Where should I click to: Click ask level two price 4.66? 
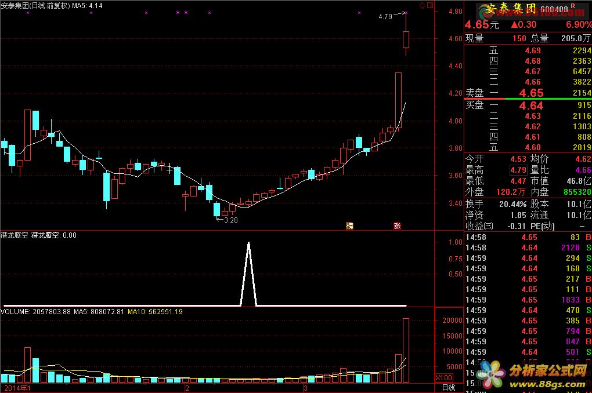[533, 82]
